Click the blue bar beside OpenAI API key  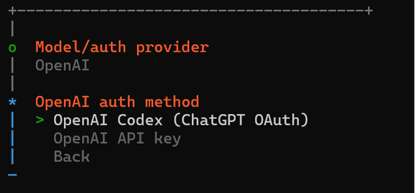(12, 139)
